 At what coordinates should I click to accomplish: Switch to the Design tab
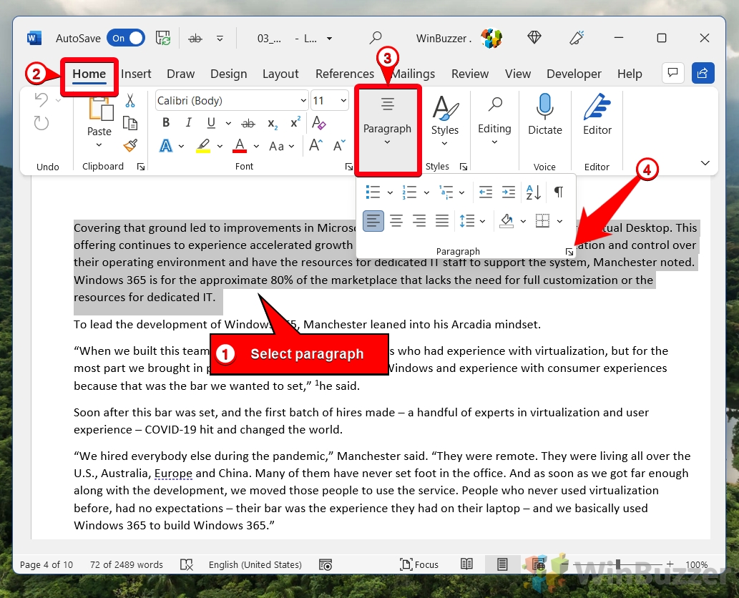click(x=229, y=74)
